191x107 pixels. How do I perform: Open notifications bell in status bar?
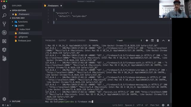tap(168, 105)
